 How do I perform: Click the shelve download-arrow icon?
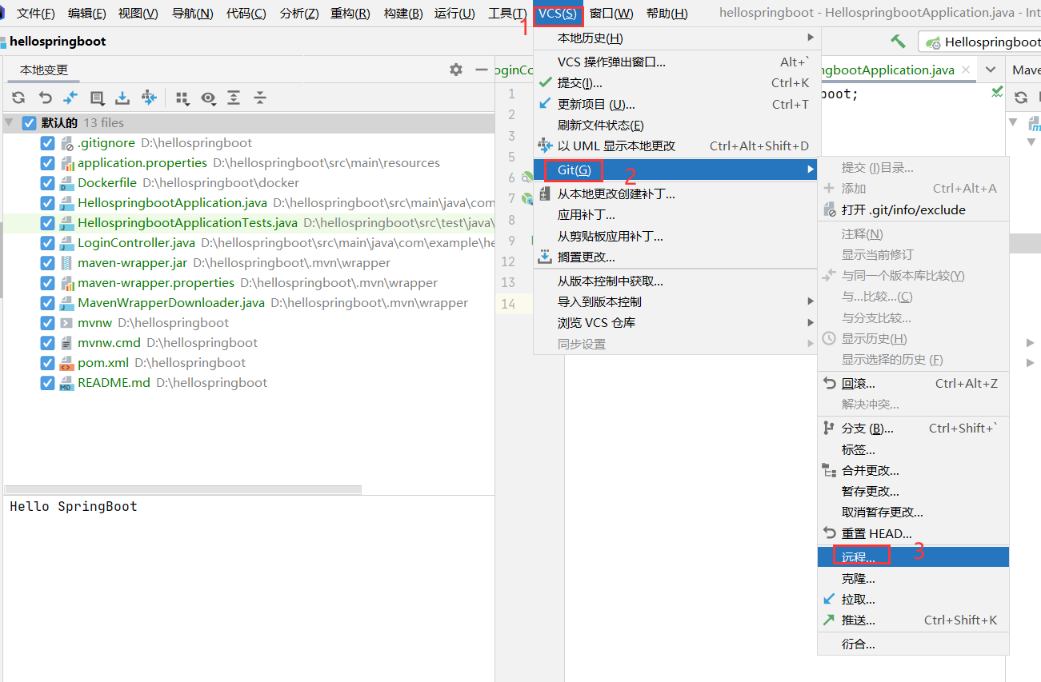[x=122, y=98]
